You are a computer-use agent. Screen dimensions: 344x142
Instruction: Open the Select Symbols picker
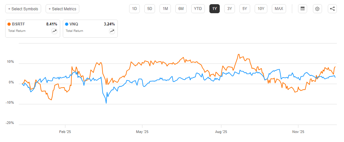tap(23, 9)
